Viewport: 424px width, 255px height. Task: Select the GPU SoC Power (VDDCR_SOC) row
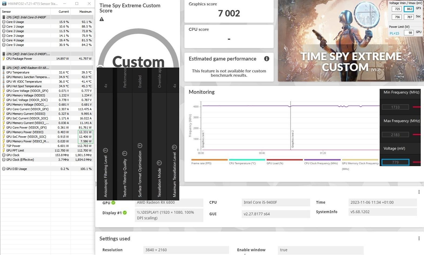47,137
